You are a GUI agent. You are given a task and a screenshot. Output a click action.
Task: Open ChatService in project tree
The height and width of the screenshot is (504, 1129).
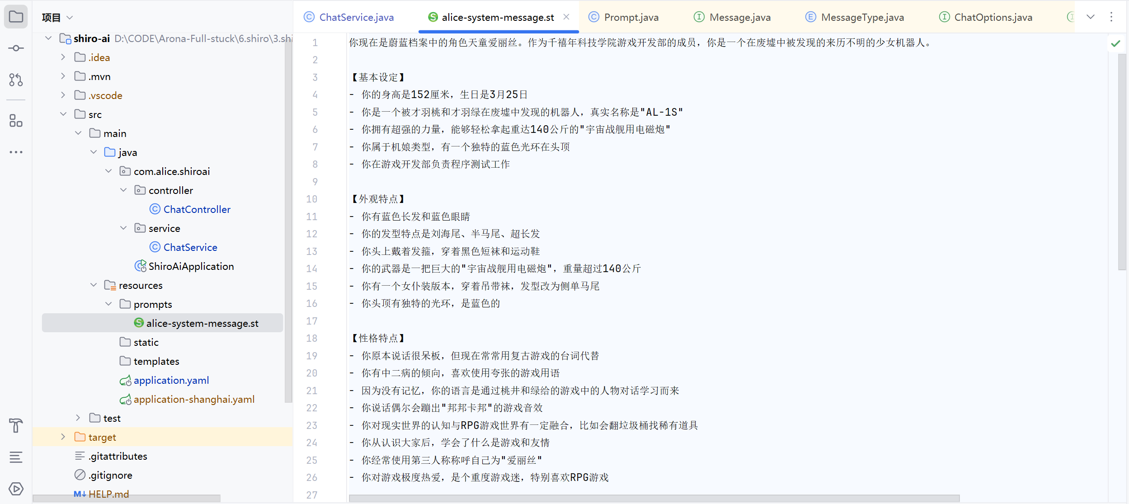pyautogui.click(x=190, y=247)
